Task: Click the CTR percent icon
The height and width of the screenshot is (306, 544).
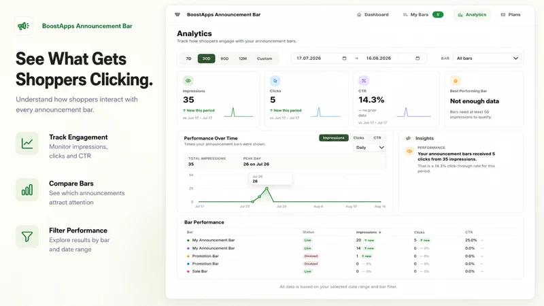Action: coord(364,81)
